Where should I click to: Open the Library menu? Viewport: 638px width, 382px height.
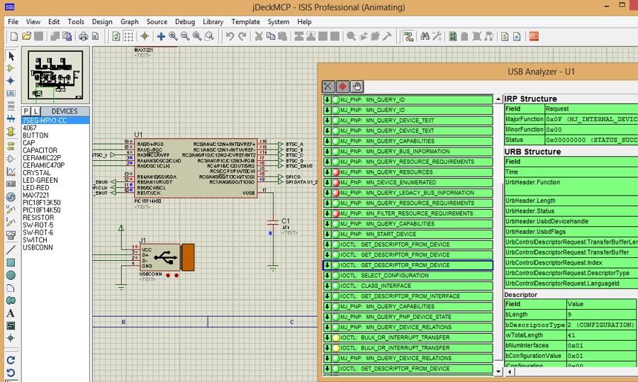213,22
